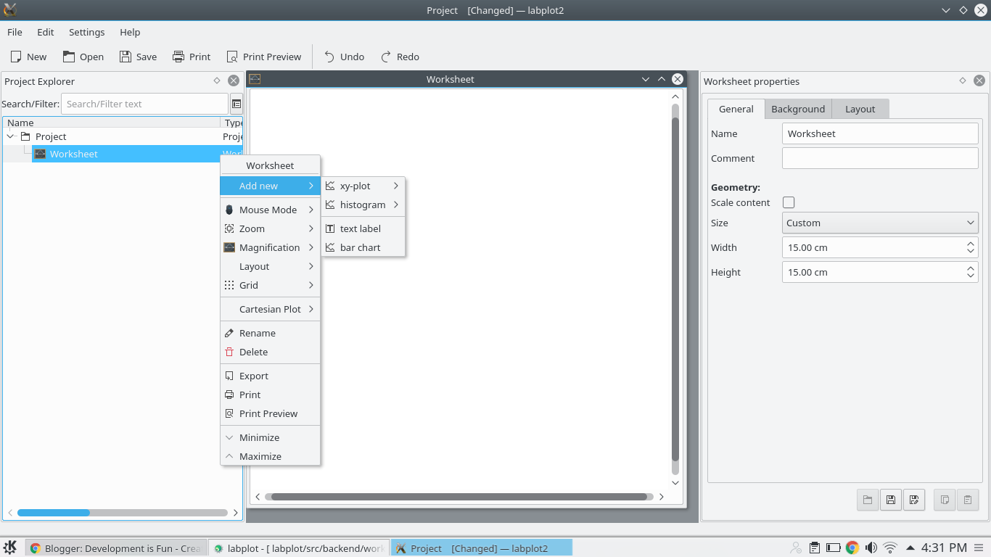Click the Save floppy toolbar icon
The image size is (991, 557).
126,57
